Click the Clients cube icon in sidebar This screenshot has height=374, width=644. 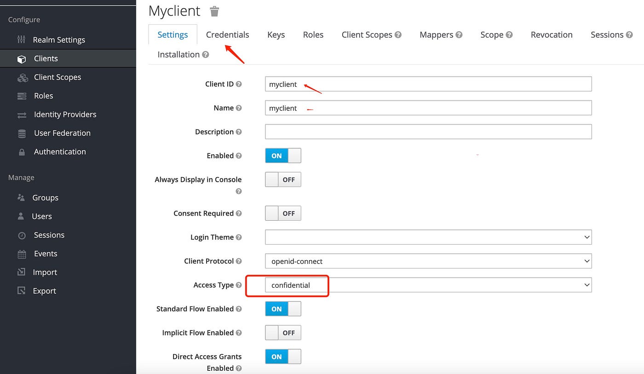22,58
